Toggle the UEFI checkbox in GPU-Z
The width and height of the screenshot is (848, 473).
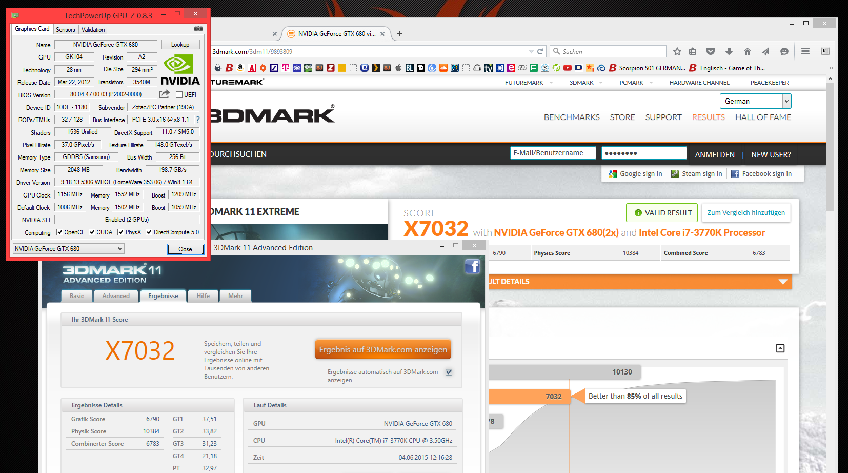pyautogui.click(x=179, y=95)
